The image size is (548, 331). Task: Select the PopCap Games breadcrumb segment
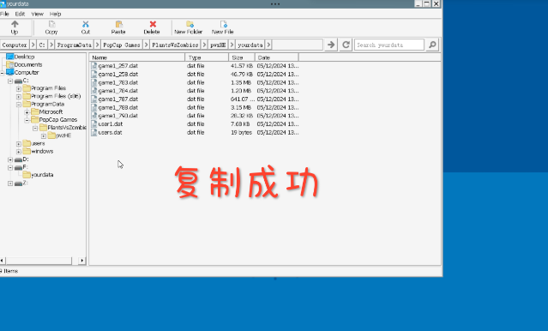122,45
